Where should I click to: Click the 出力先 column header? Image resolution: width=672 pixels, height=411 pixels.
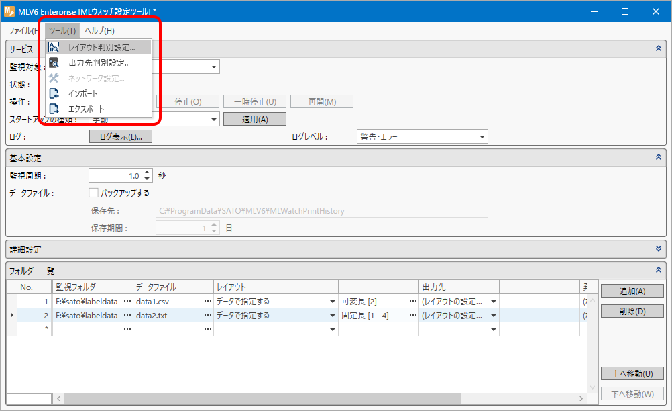pos(459,287)
